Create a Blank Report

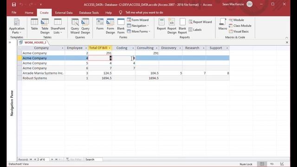pyautogui.click(x=182, y=26)
